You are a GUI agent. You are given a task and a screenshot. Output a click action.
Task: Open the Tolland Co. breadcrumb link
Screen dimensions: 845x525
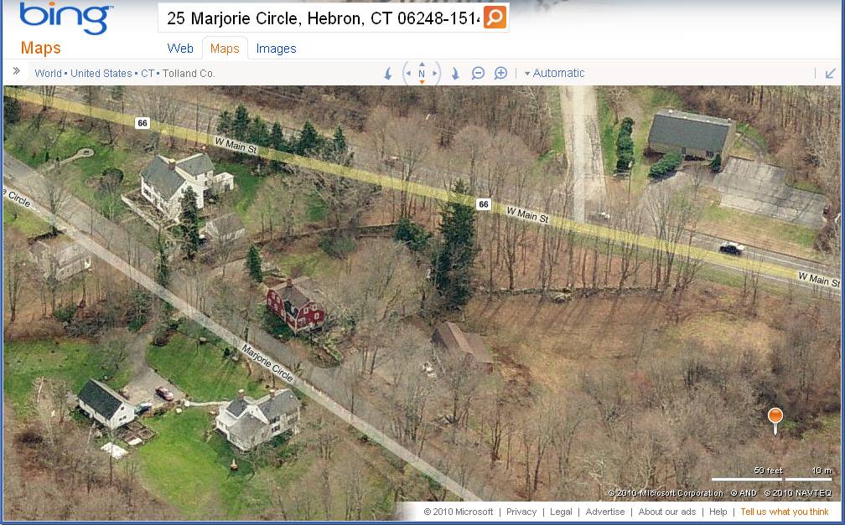pos(189,74)
